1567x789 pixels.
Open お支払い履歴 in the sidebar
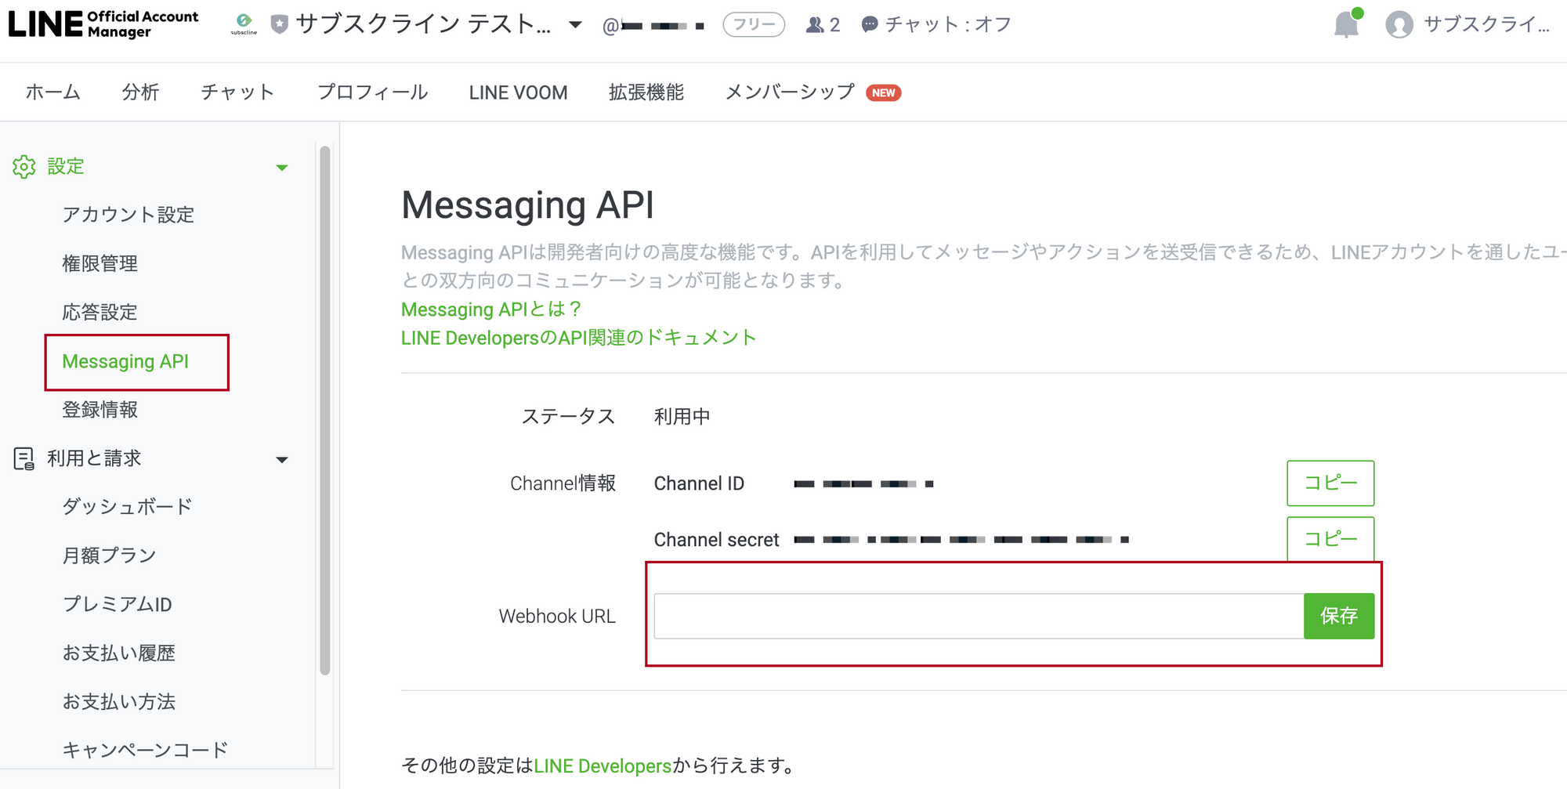pyautogui.click(x=119, y=653)
